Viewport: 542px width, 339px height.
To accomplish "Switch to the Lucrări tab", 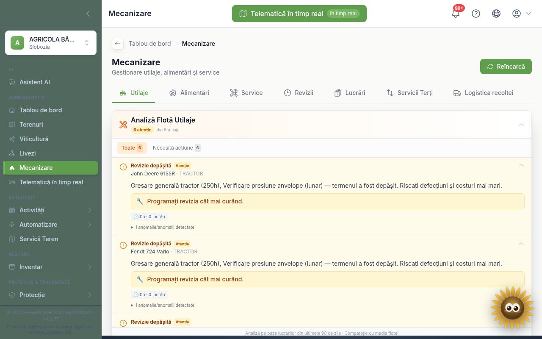I will pos(349,93).
